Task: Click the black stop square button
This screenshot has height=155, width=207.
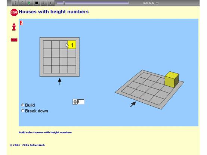Action: [37, 3]
